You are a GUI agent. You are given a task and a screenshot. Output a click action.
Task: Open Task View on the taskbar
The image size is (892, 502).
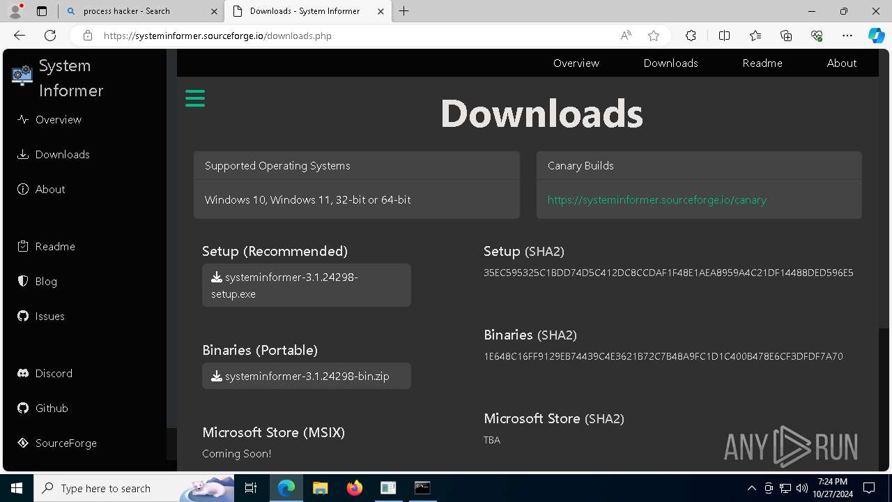point(251,488)
